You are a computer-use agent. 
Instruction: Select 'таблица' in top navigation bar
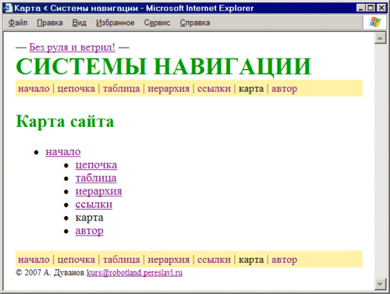122,89
